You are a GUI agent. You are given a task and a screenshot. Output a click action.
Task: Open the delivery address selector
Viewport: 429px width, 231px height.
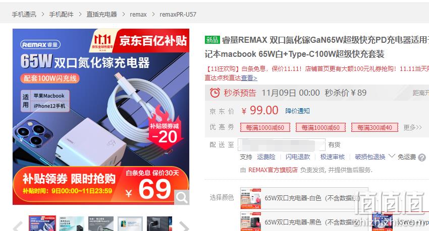click(x=282, y=144)
